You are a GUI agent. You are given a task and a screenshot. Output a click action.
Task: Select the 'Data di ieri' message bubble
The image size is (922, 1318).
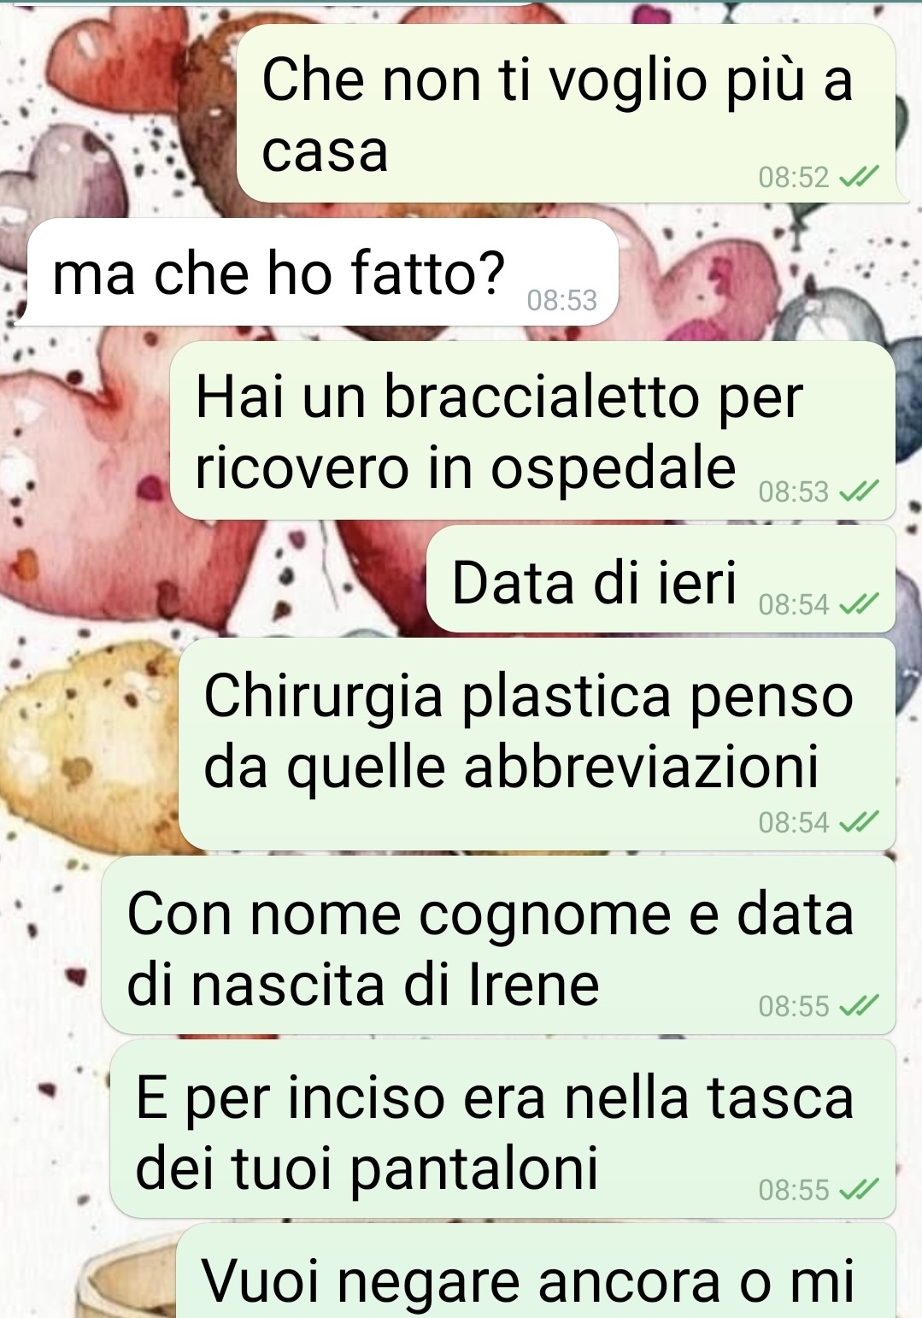coord(661,579)
